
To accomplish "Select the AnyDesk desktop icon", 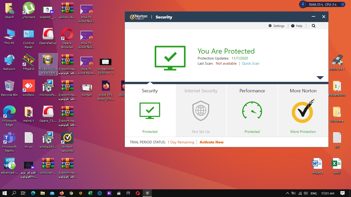I will click(29, 88).
